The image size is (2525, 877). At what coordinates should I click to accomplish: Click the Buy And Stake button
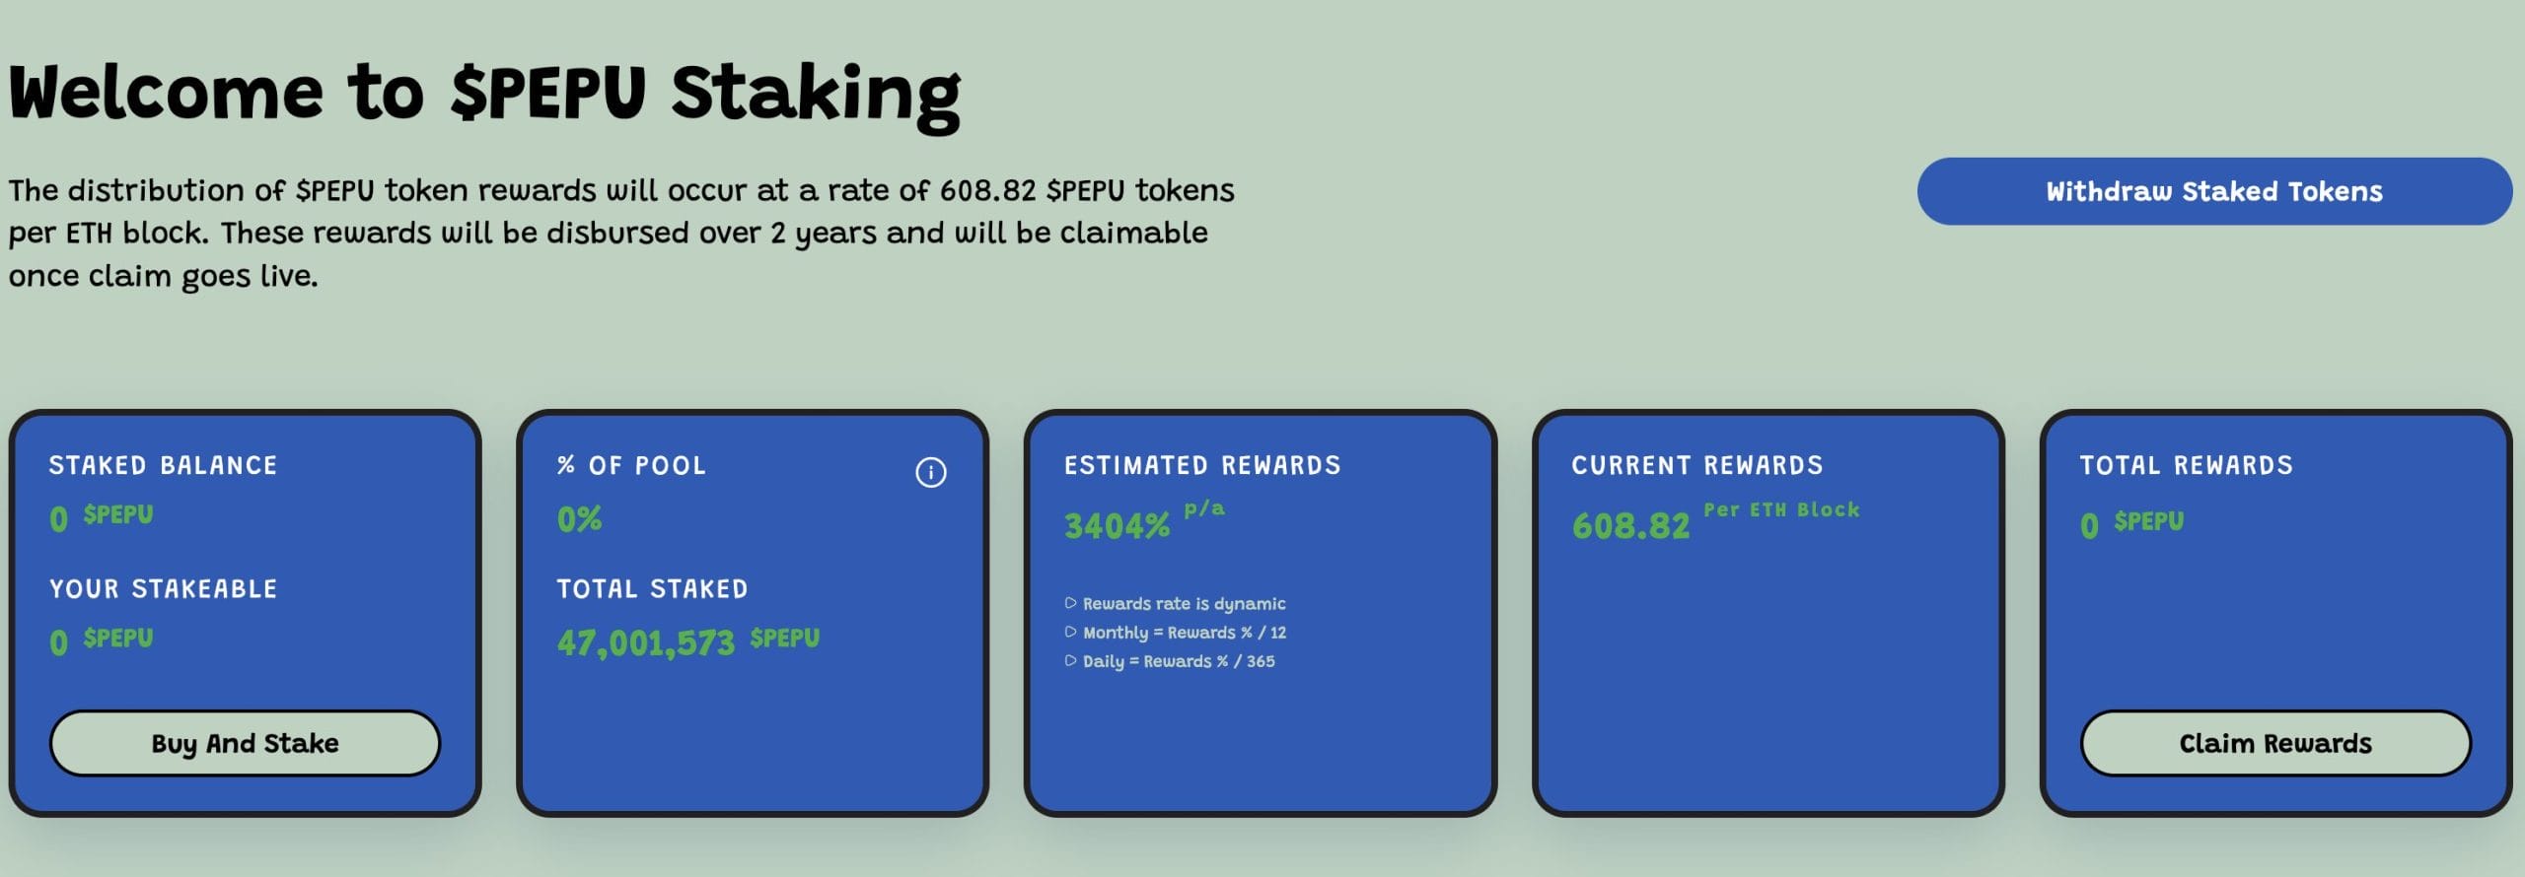pyautogui.click(x=245, y=743)
